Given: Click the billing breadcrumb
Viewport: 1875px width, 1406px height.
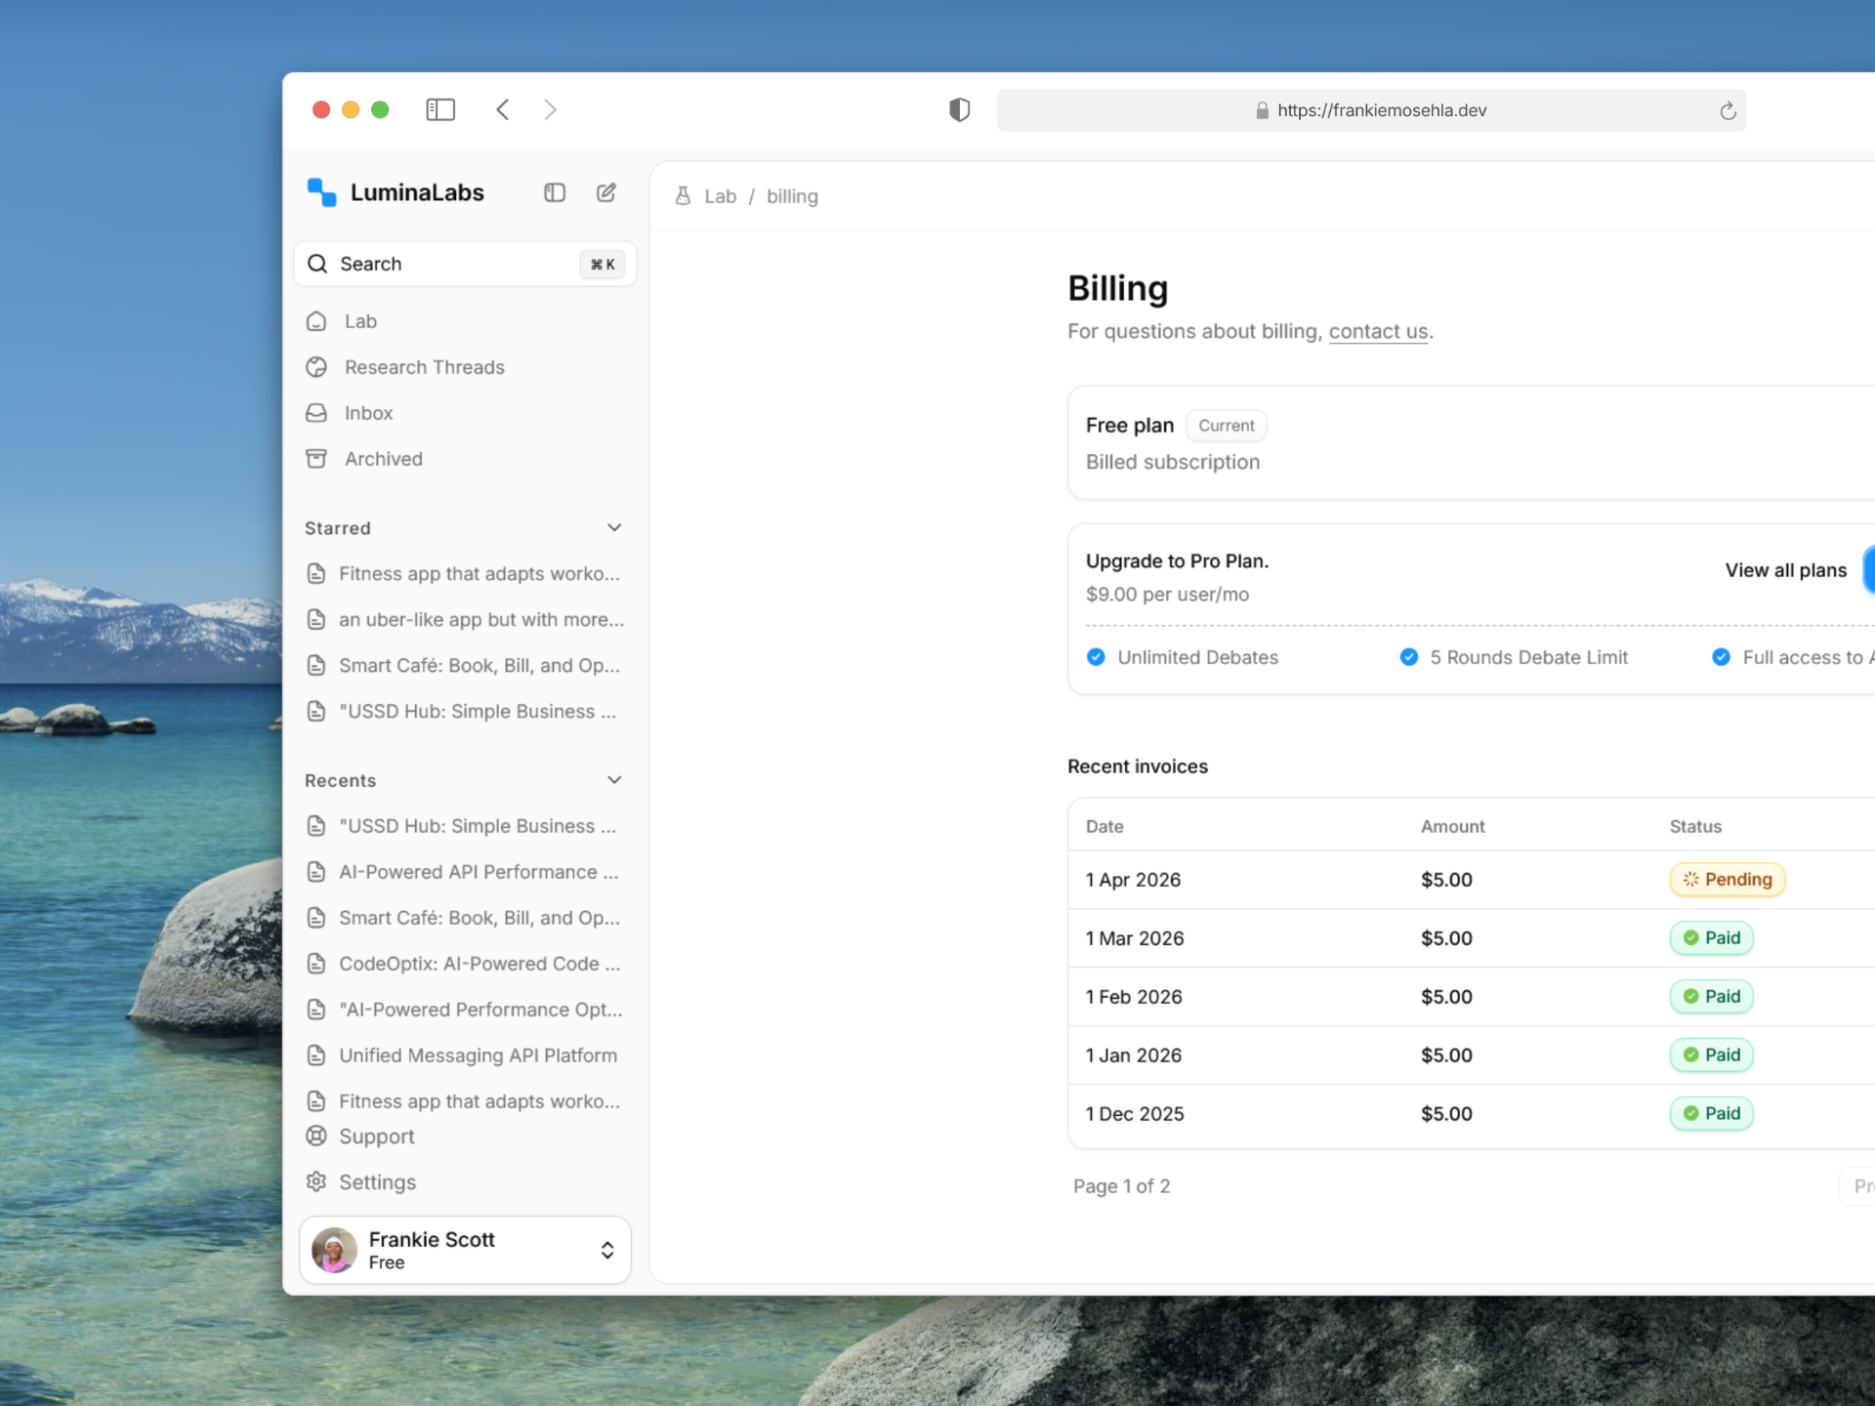Looking at the screenshot, I should [792, 196].
